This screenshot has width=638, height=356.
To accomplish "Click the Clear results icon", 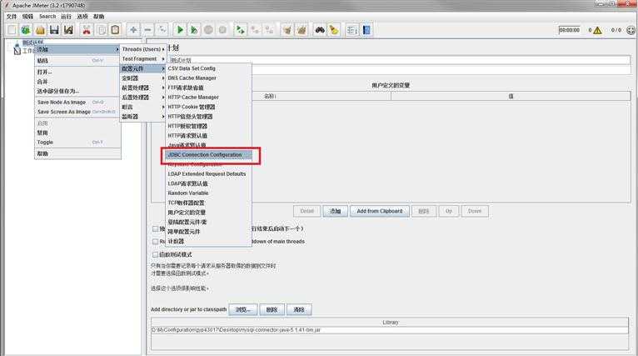I will (x=287, y=30).
